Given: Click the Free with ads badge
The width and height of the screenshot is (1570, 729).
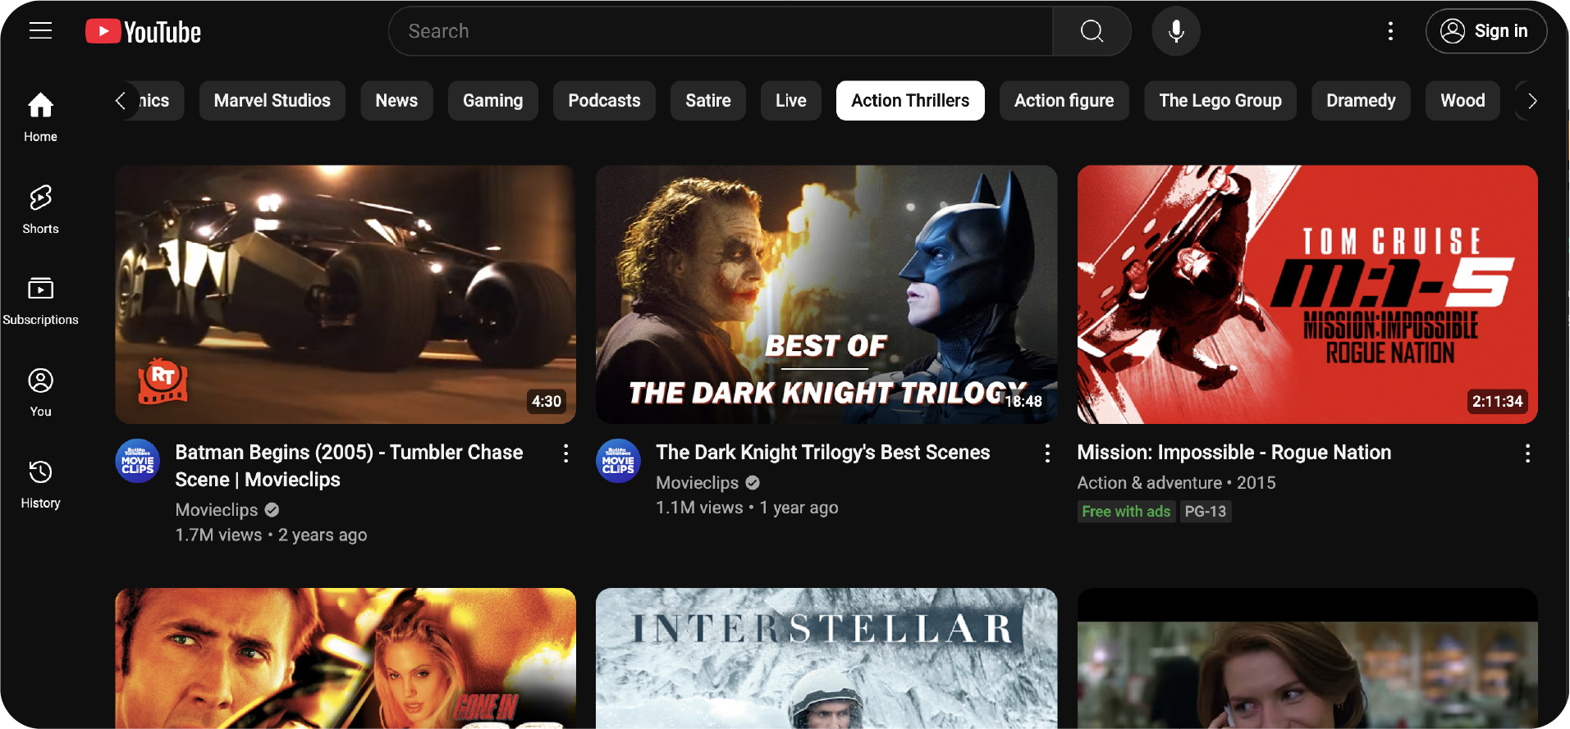Looking at the screenshot, I should point(1126,512).
